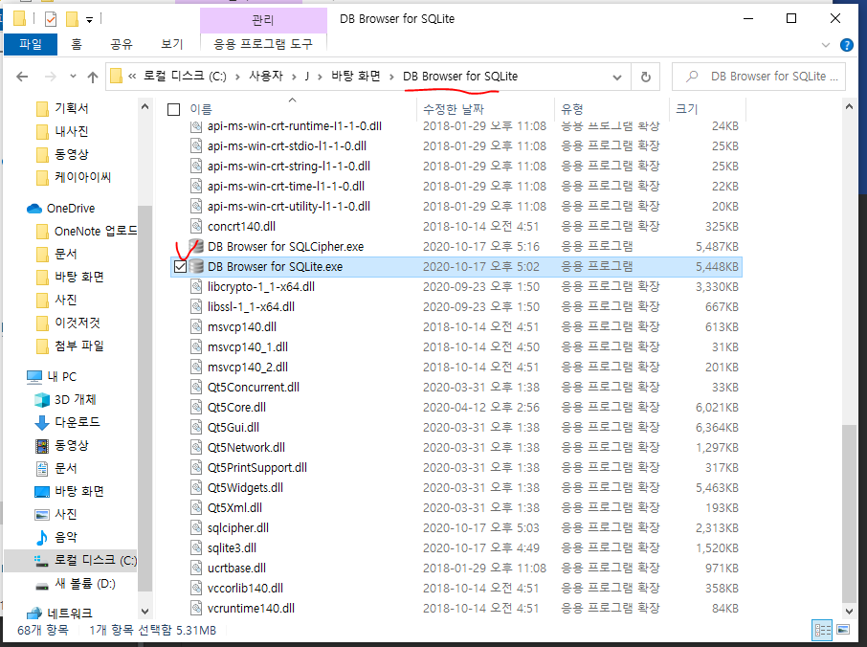Screen dimensions: 867x647
Task: Select the 케이아이씨 folder in sidebar
Action: [83, 177]
